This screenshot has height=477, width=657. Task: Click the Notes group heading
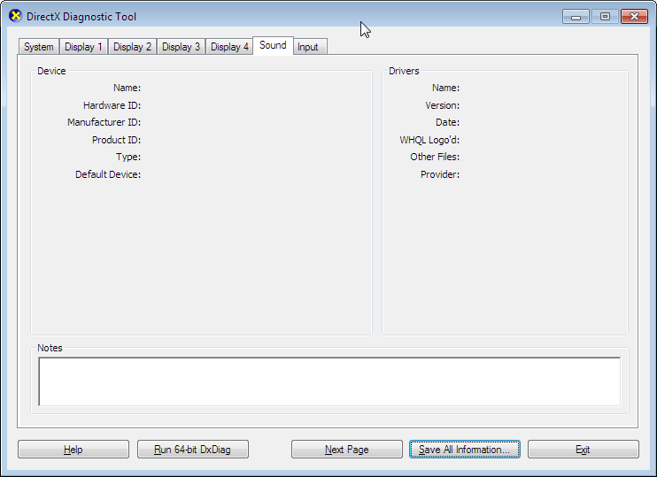pos(50,348)
